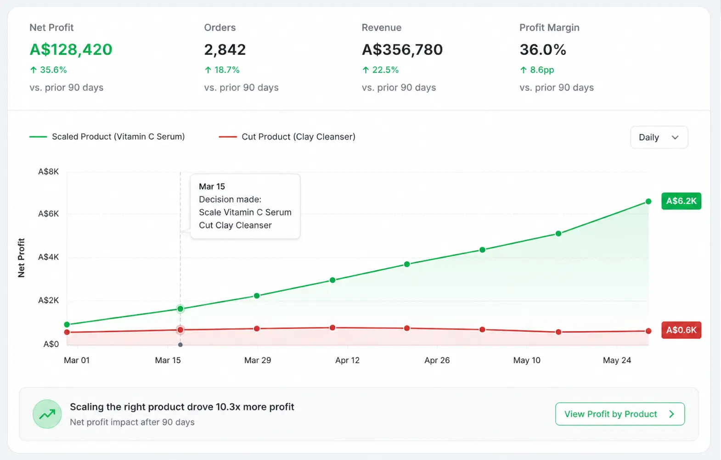Click the Apr 12 x-axis label

pos(347,360)
